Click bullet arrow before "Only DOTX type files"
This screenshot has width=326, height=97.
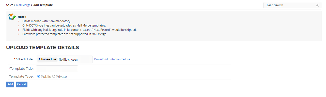[x=18, y=26]
